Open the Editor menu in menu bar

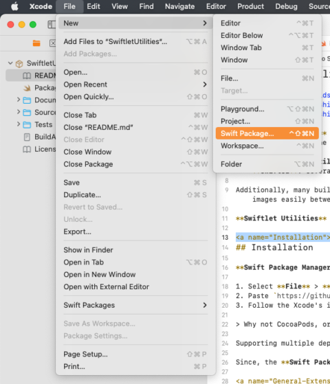[216, 6]
